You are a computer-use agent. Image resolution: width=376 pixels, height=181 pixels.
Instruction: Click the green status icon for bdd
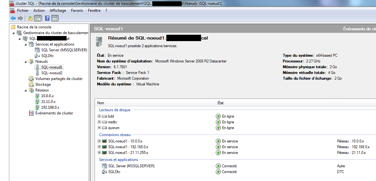[218, 116]
